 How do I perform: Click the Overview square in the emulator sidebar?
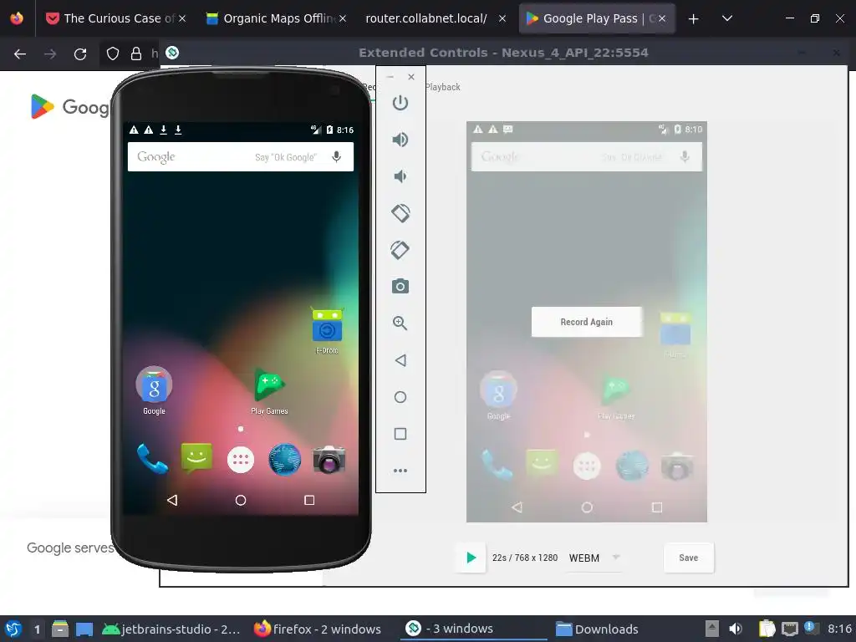point(400,434)
